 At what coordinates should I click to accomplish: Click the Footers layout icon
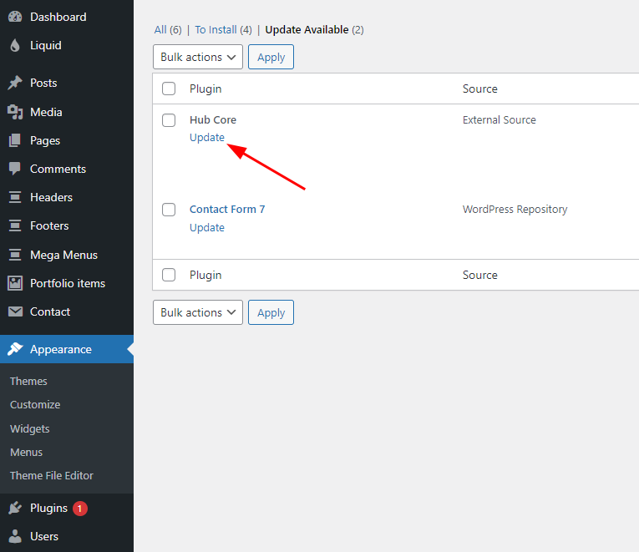click(x=15, y=225)
